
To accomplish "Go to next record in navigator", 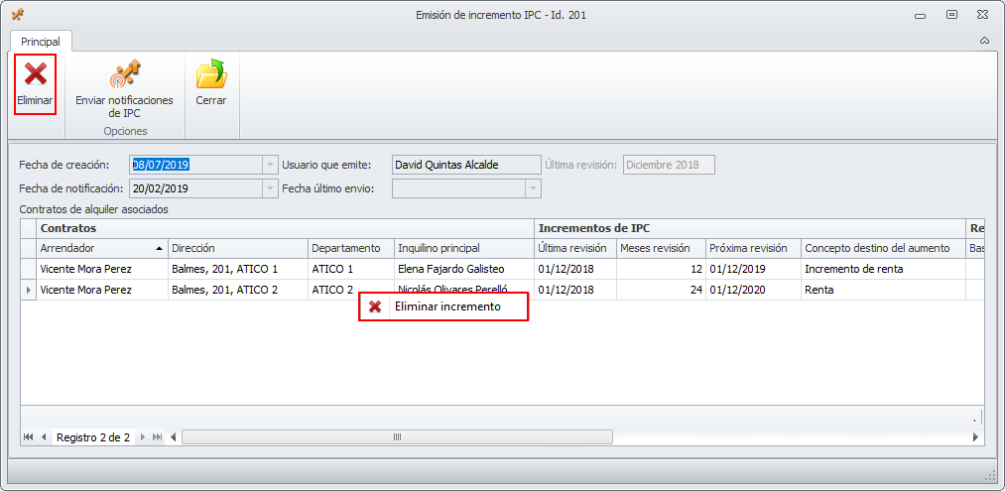I will [143, 437].
